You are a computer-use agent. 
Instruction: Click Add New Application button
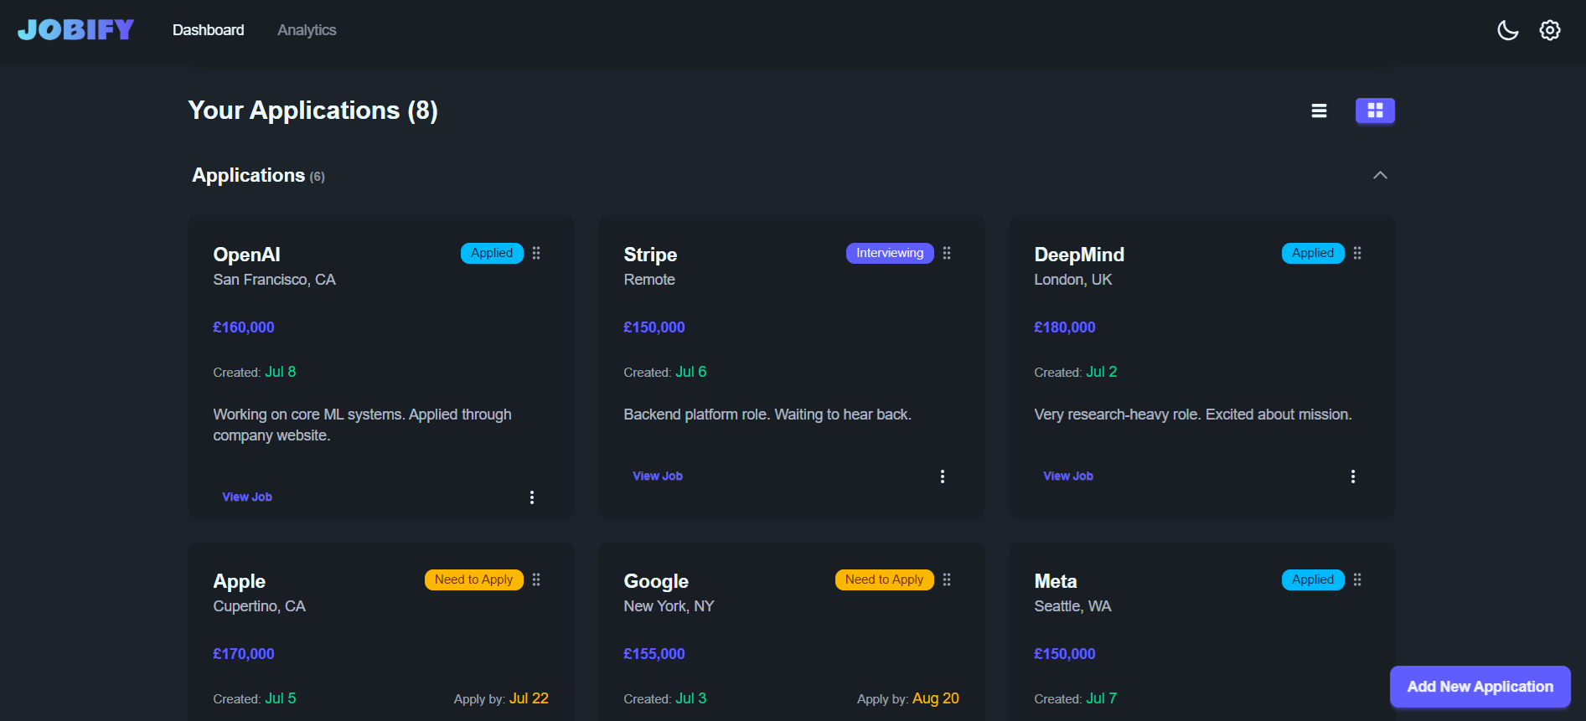pos(1480,687)
